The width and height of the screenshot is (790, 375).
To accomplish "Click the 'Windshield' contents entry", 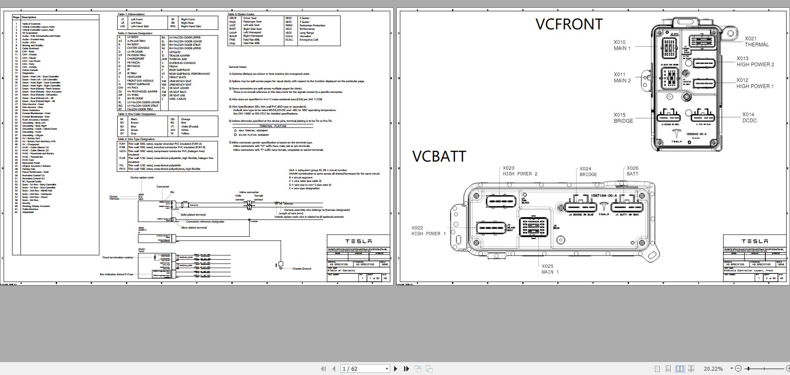I will coord(28,212).
